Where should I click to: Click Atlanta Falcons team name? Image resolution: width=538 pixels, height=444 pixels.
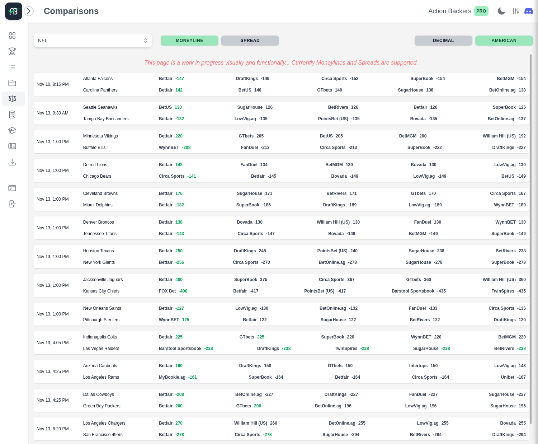98,79
